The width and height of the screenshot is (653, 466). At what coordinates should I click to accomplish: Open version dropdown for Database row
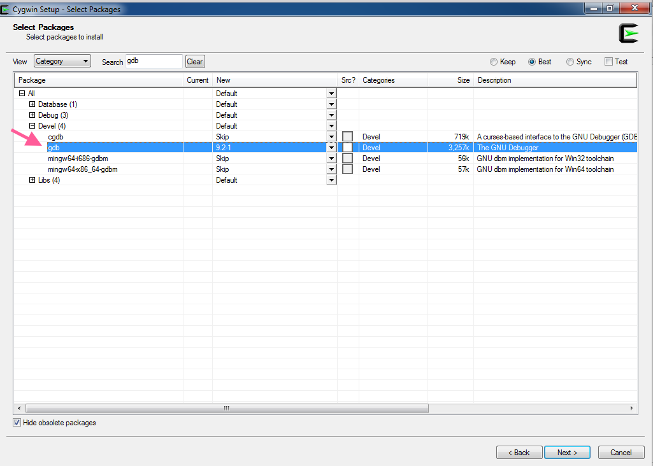coord(331,104)
